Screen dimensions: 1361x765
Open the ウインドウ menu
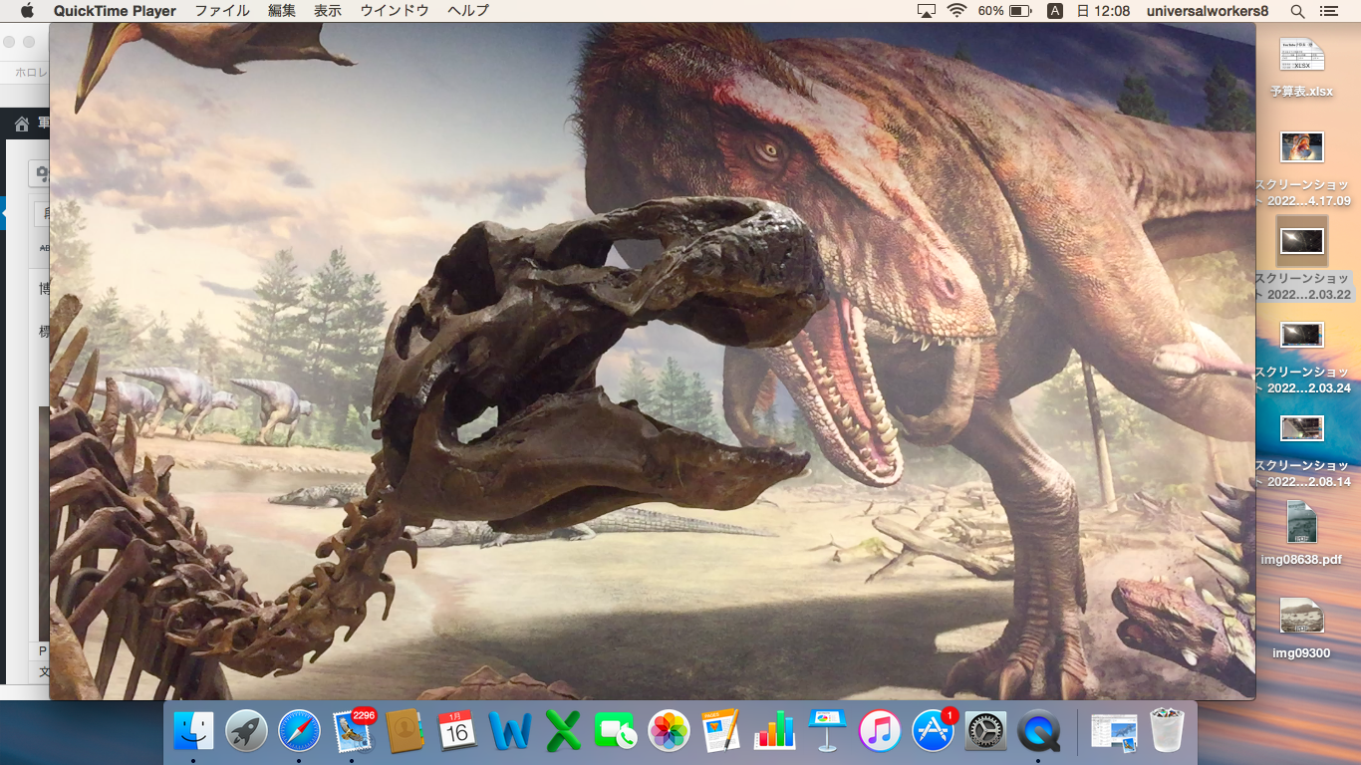coord(395,11)
